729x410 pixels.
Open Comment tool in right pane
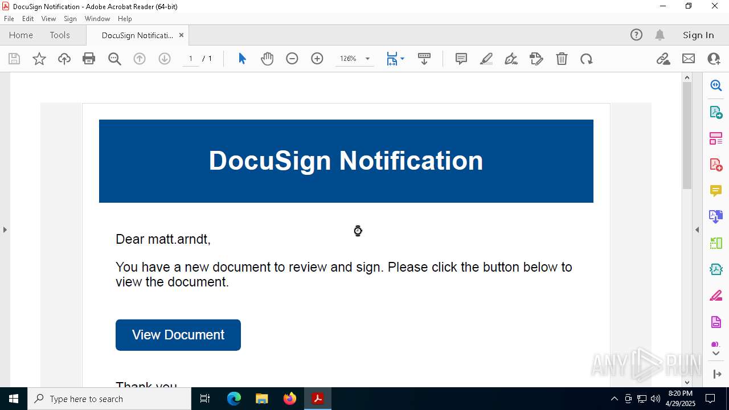[716, 191]
